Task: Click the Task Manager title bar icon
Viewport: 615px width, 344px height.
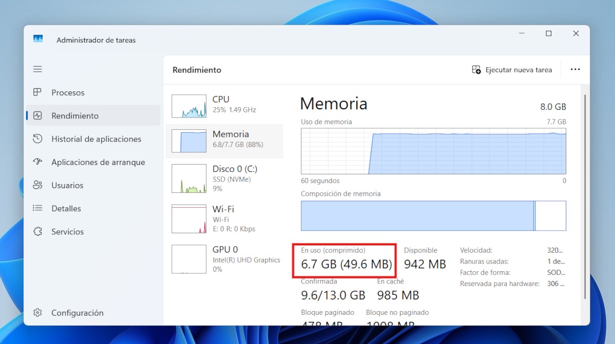Action: pyautogui.click(x=38, y=38)
